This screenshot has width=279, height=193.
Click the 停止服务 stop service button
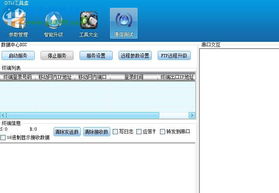pos(57,56)
